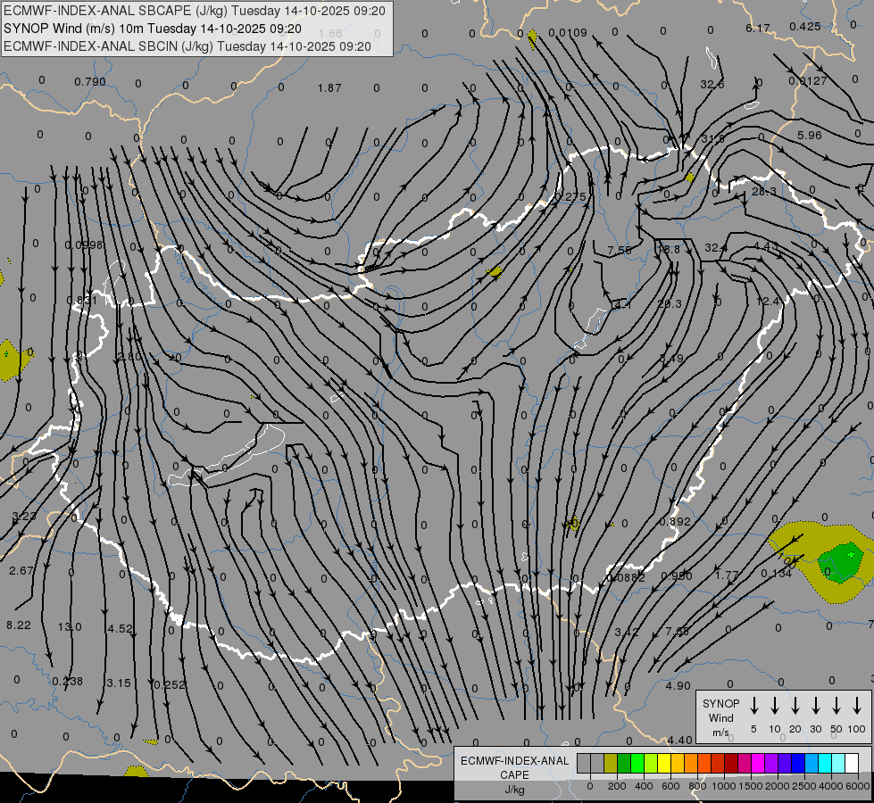Click the map value '6.17'

(758, 28)
